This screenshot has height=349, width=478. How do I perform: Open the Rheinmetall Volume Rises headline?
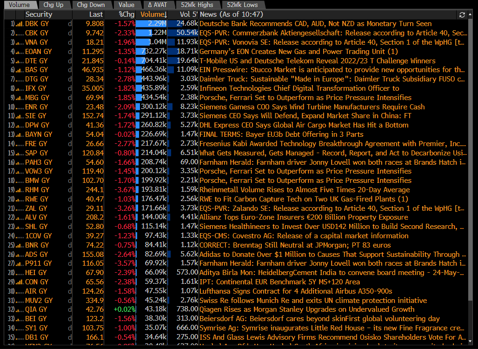click(x=305, y=190)
